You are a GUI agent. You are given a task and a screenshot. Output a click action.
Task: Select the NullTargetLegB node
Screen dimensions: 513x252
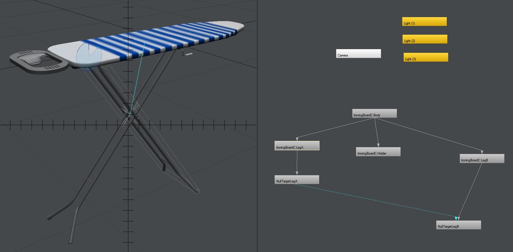pyautogui.click(x=458, y=225)
